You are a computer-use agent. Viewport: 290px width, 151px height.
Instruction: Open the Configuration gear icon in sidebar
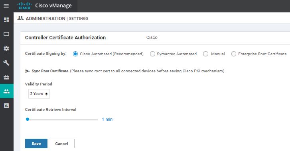(x=6, y=48)
